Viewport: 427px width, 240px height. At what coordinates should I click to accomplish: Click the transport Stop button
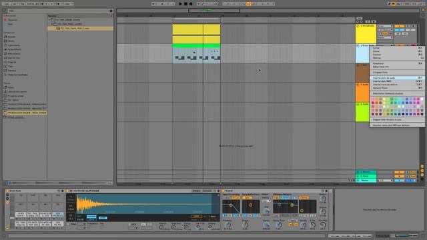185,4
